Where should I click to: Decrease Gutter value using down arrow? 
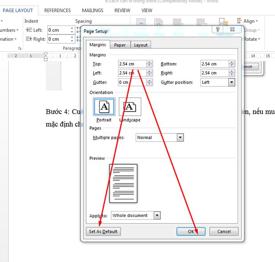pyautogui.click(x=149, y=84)
